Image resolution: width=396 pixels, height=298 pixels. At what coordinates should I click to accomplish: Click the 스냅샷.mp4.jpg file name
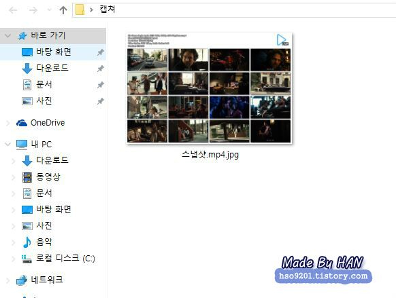[210, 154]
